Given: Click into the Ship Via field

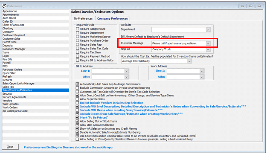Looking at the screenshot, I should click(x=178, y=49).
